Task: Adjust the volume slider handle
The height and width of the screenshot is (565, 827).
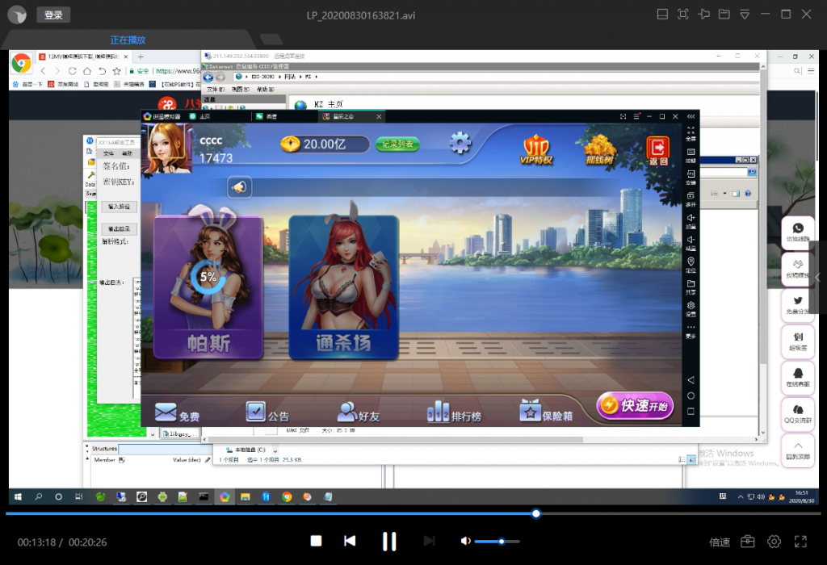Action: (x=502, y=542)
